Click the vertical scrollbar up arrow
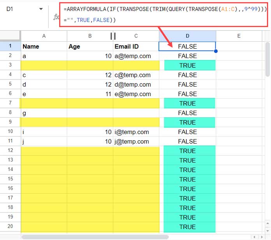271x240 pixels. [x=267, y=223]
